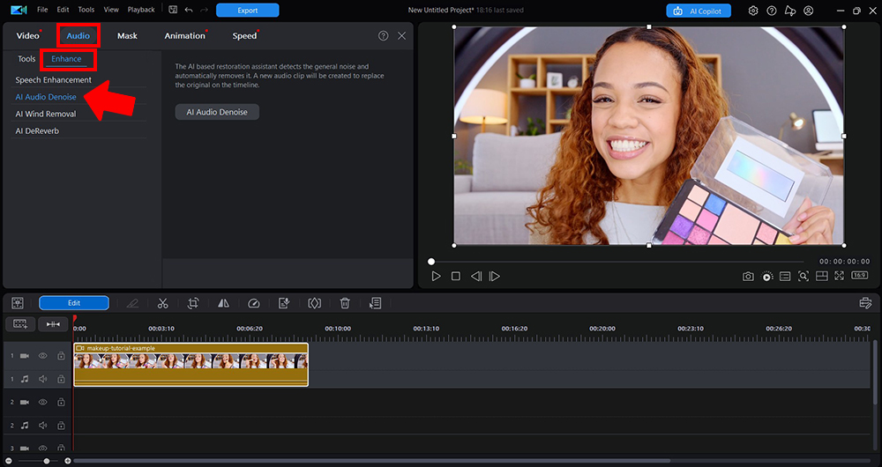Click the save project icon in the title bar
The height and width of the screenshot is (467, 882).
point(172,10)
